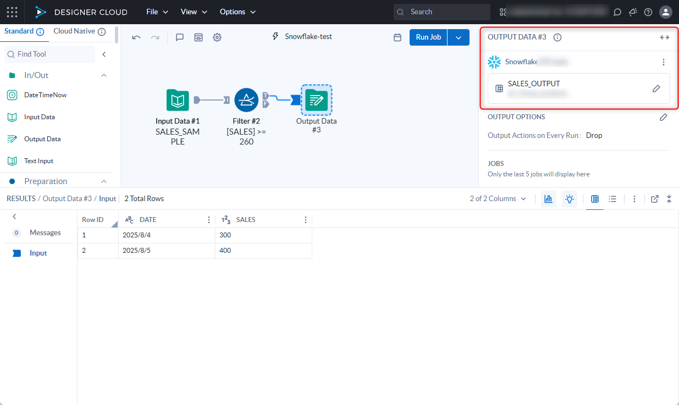Screen dimensions: 679x405
Task: Select the Input Data #1 node
Action: 178,100
